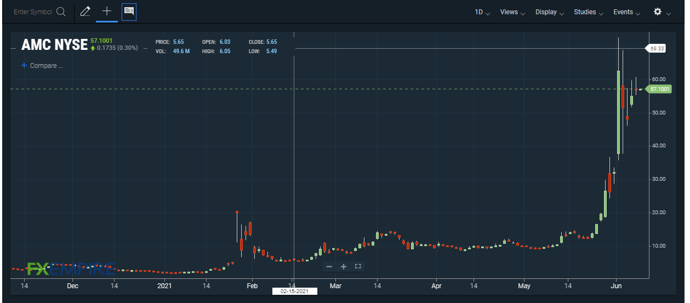Click the VOL 49.6 M value

(x=181, y=52)
